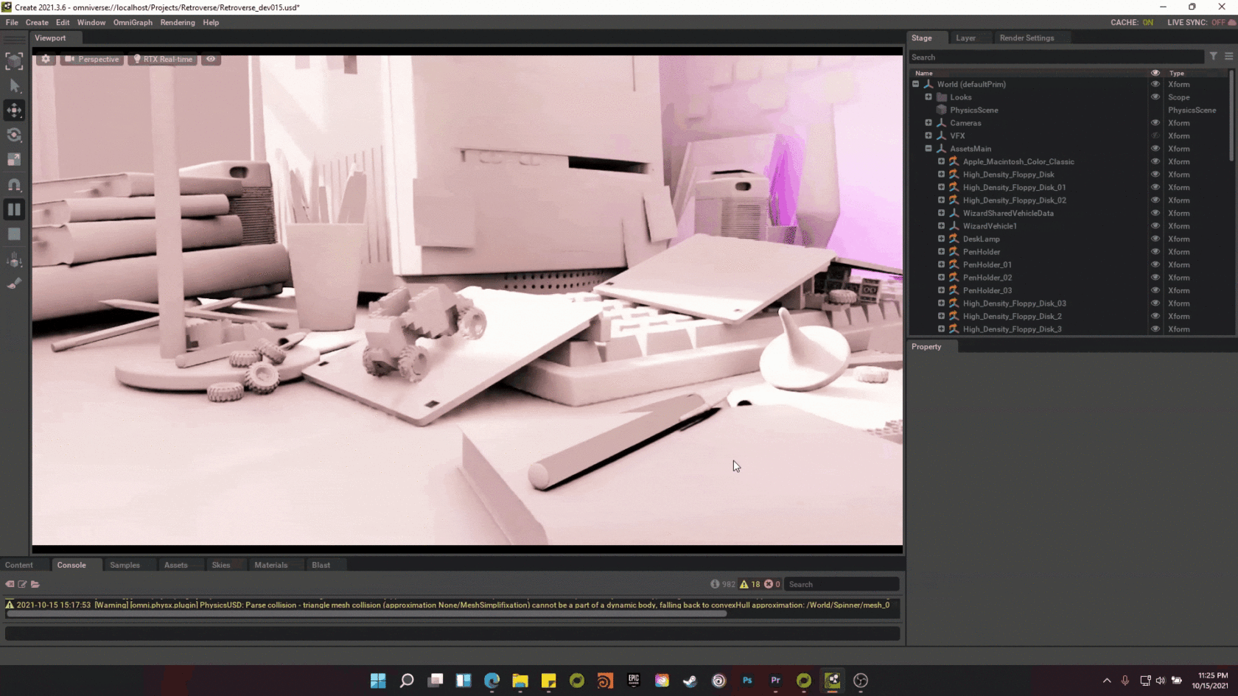
Task: Open the Stage panel filter icon
Action: tap(1213, 57)
